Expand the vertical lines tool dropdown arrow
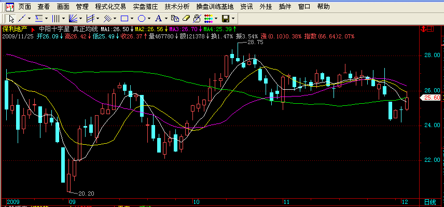This screenshot has width=444, height=207. coord(63,19)
